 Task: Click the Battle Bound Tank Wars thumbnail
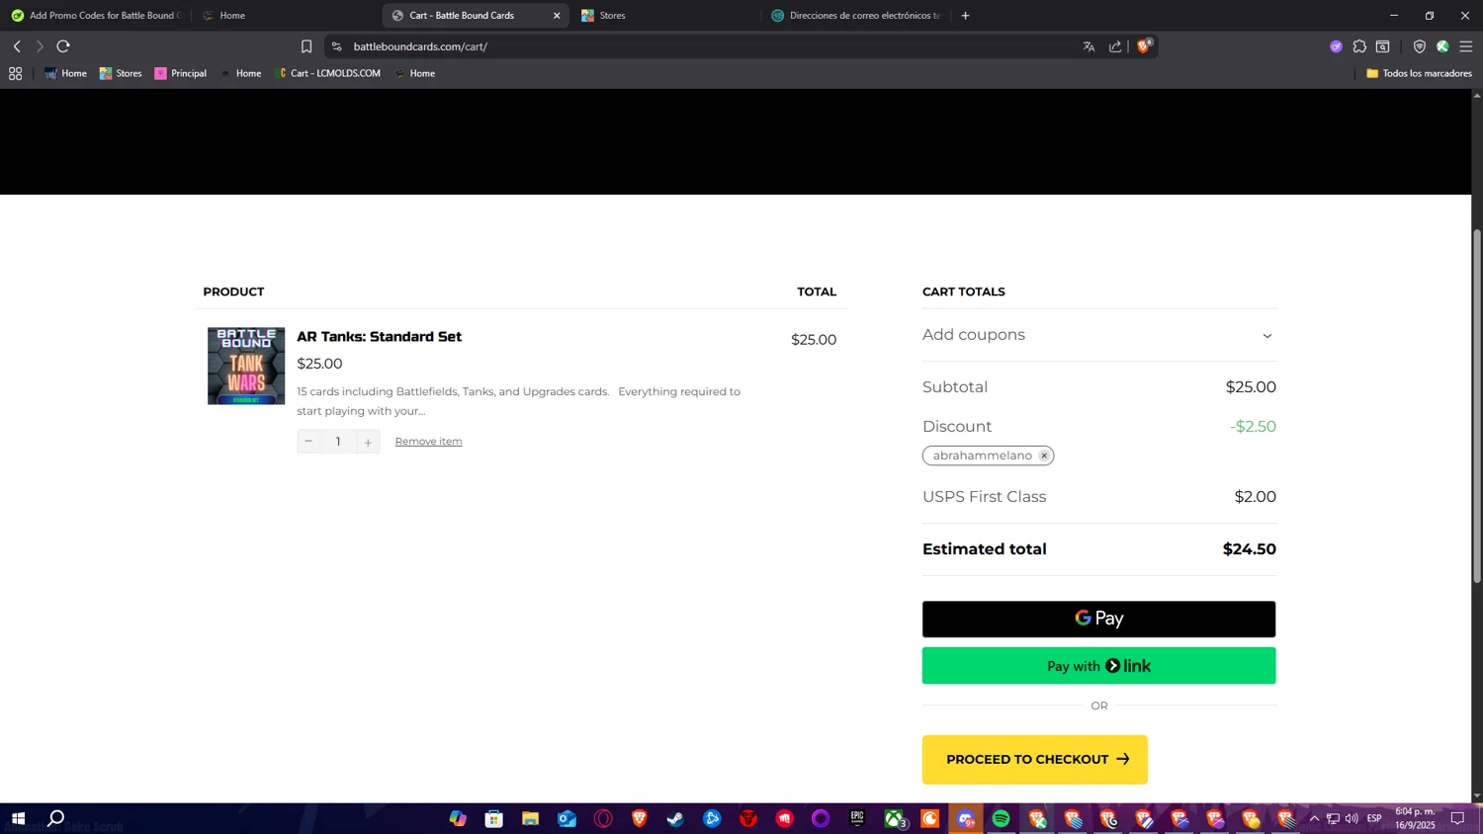(x=246, y=366)
